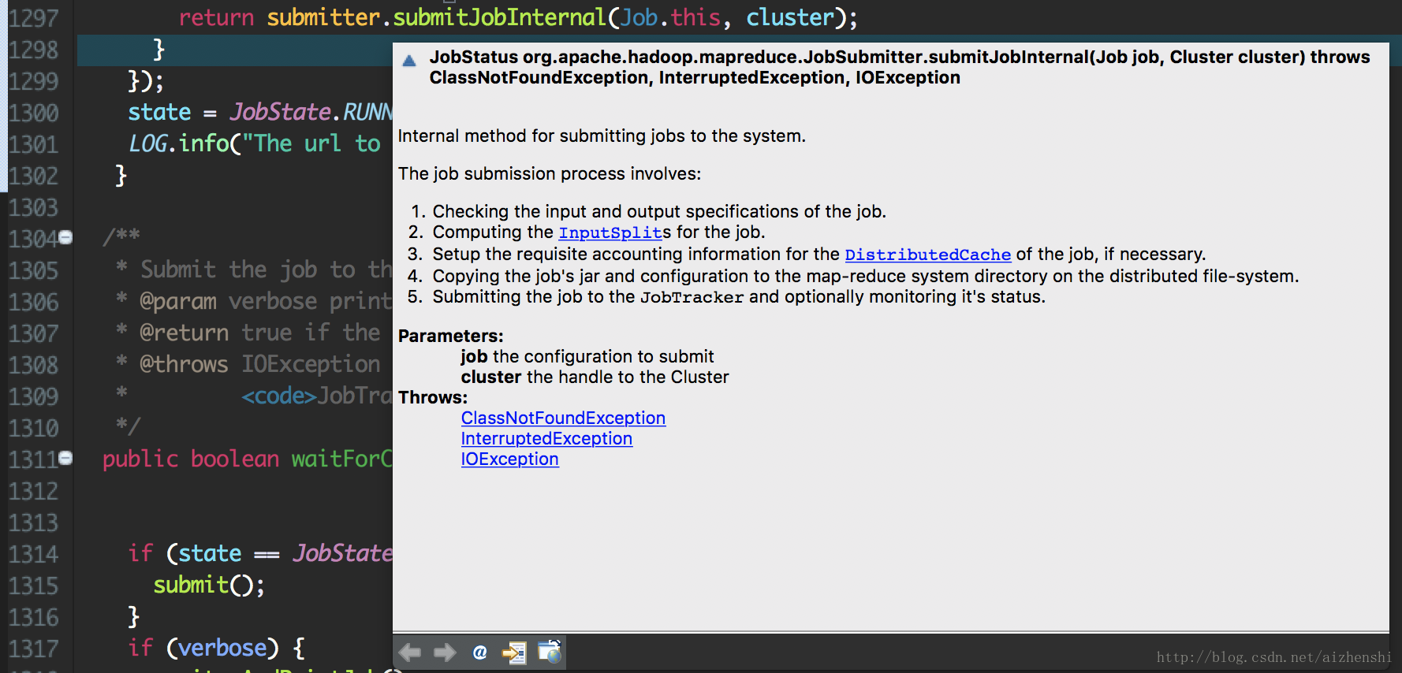The image size is (1402, 673).
Task: Click 'The job submission process involves:' text
Action: coord(550,173)
